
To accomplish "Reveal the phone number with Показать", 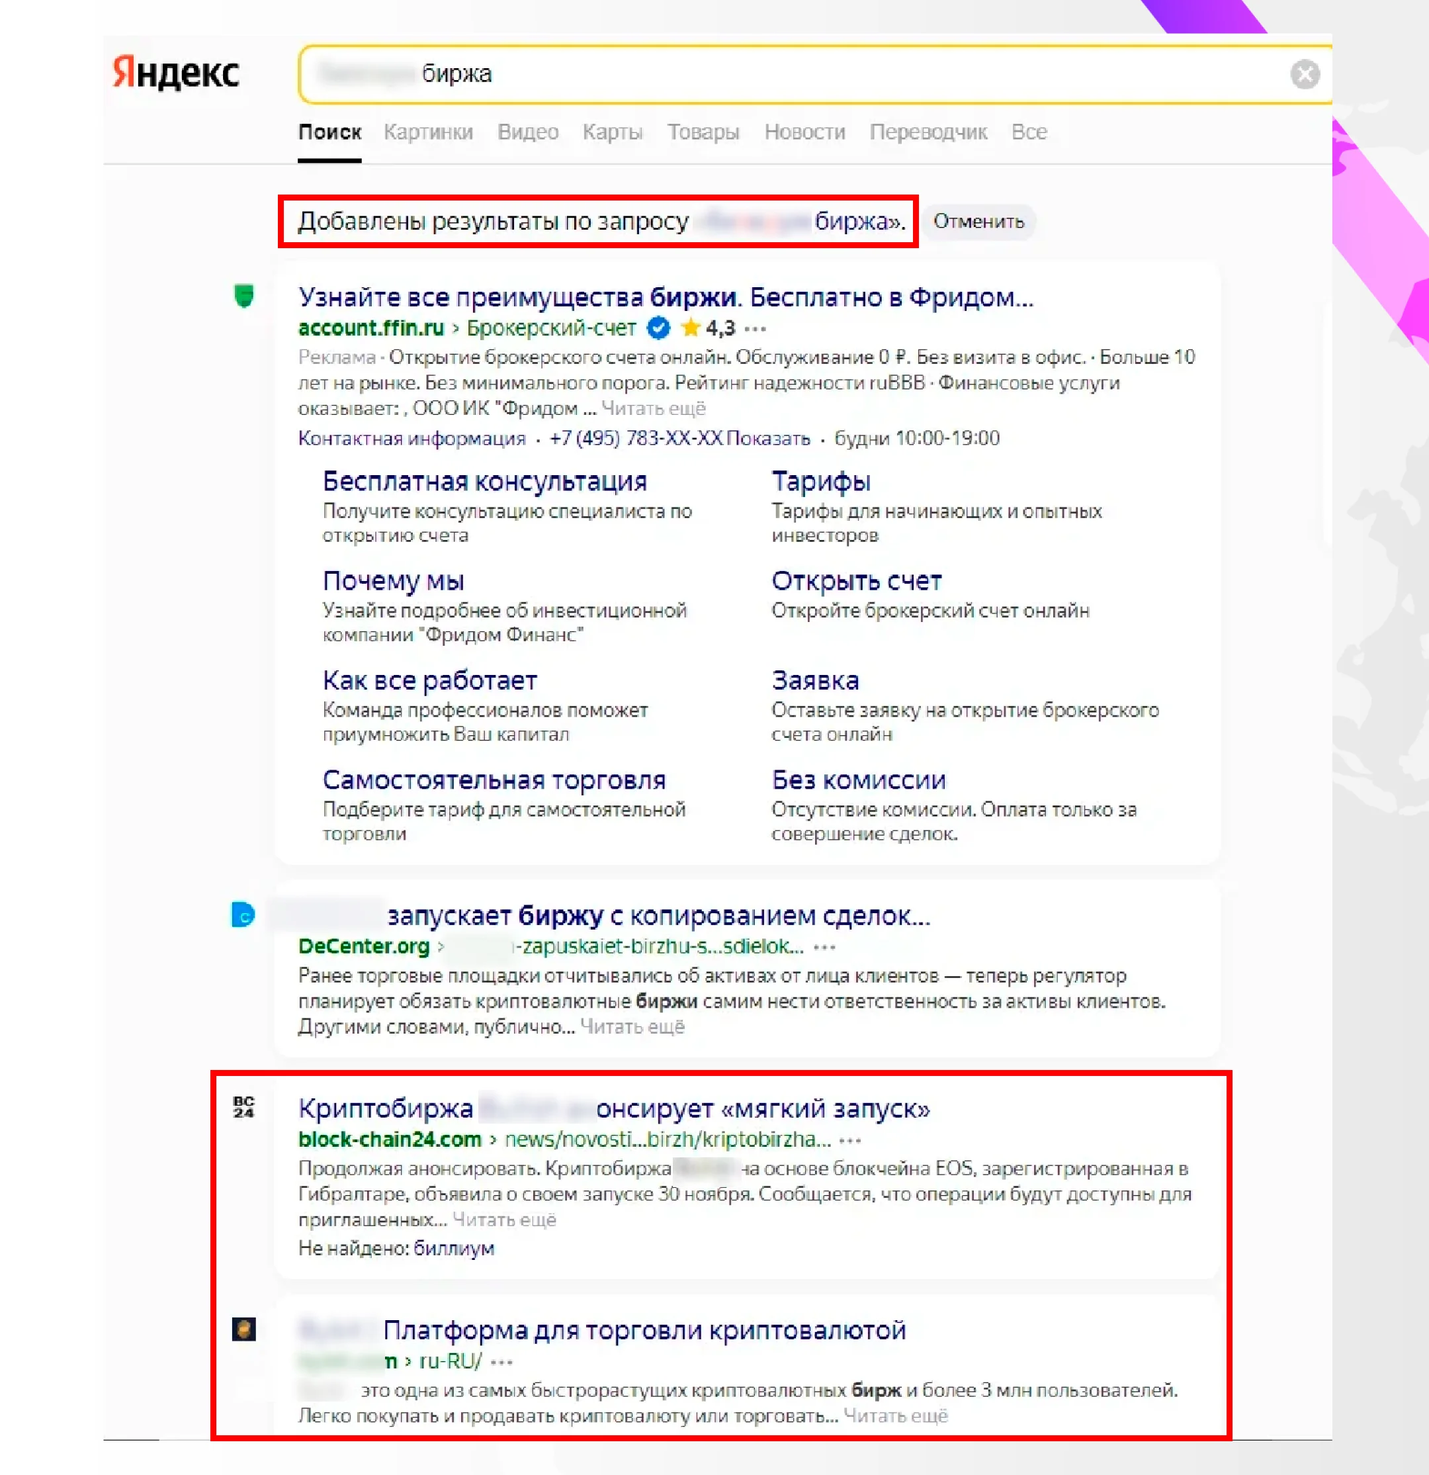I will 767,439.
